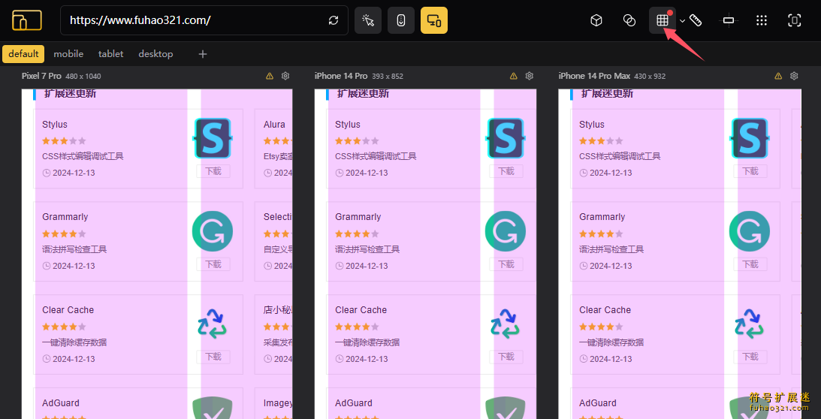The height and width of the screenshot is (419, 821).
Task: Switch to the desktop tab
Action: pyautogui.click(x=155, y=54)
